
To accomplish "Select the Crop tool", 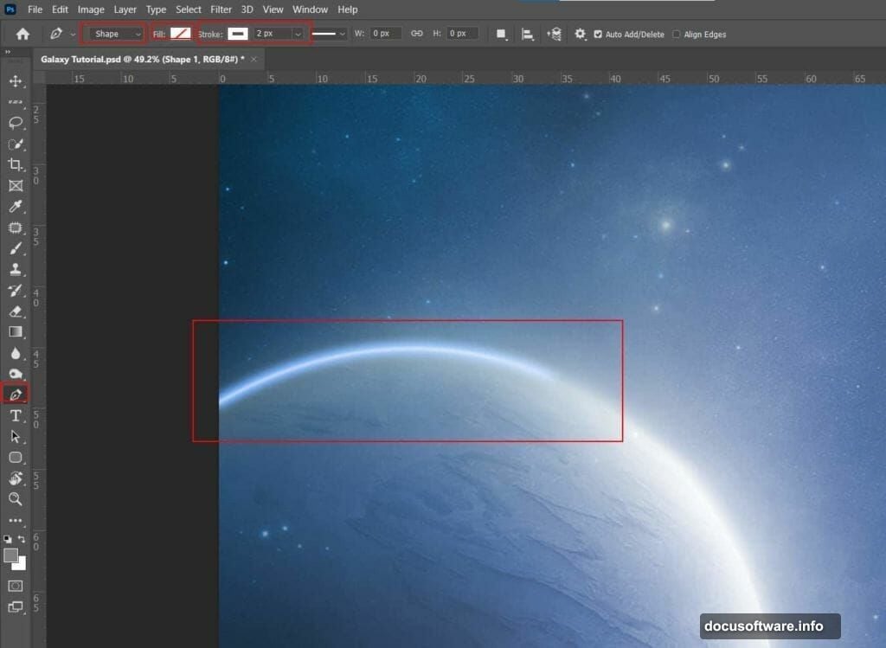I will click(x=14, y=164).
